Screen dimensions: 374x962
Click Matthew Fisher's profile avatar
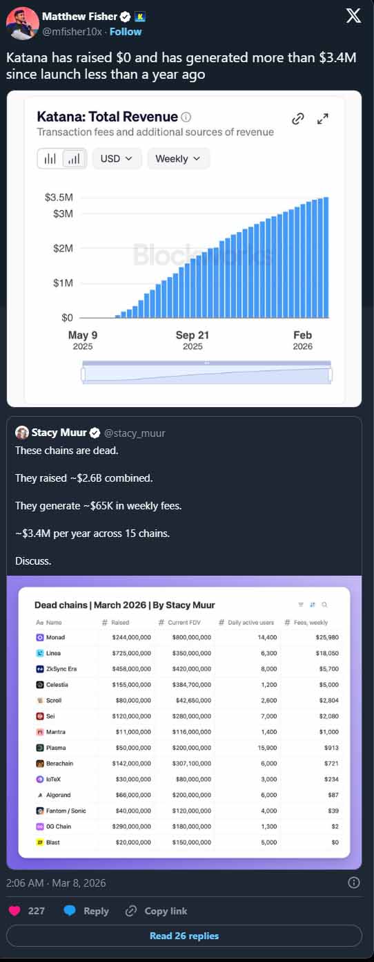[x=22, y=23]
